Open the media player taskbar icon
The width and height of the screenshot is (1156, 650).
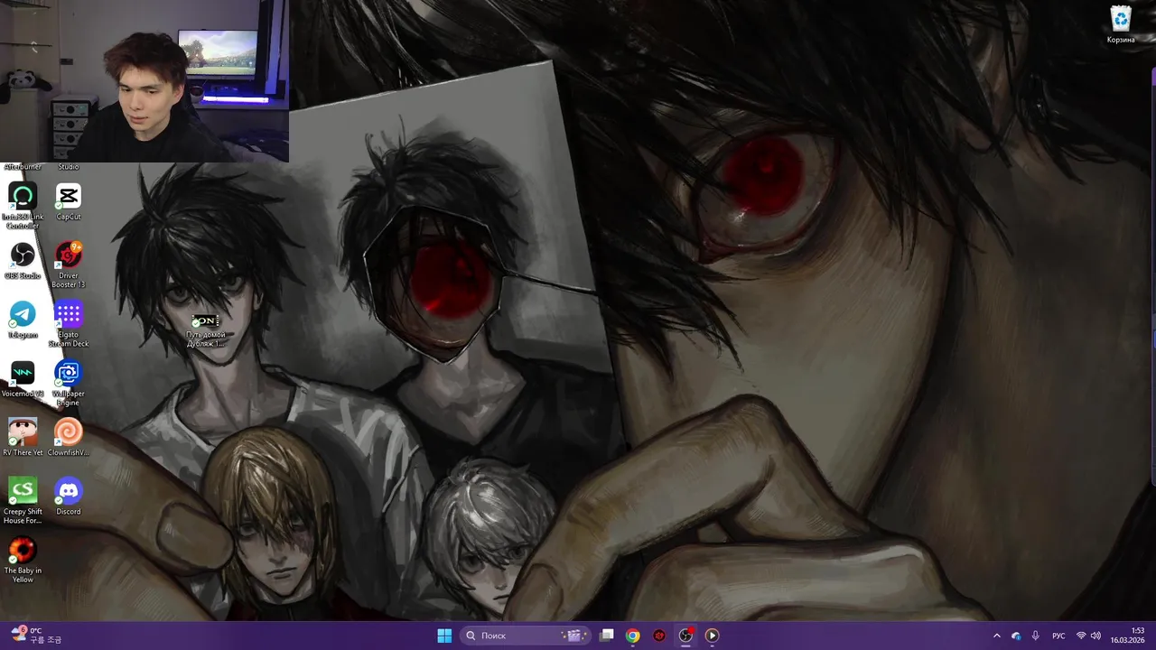point(712,636)
